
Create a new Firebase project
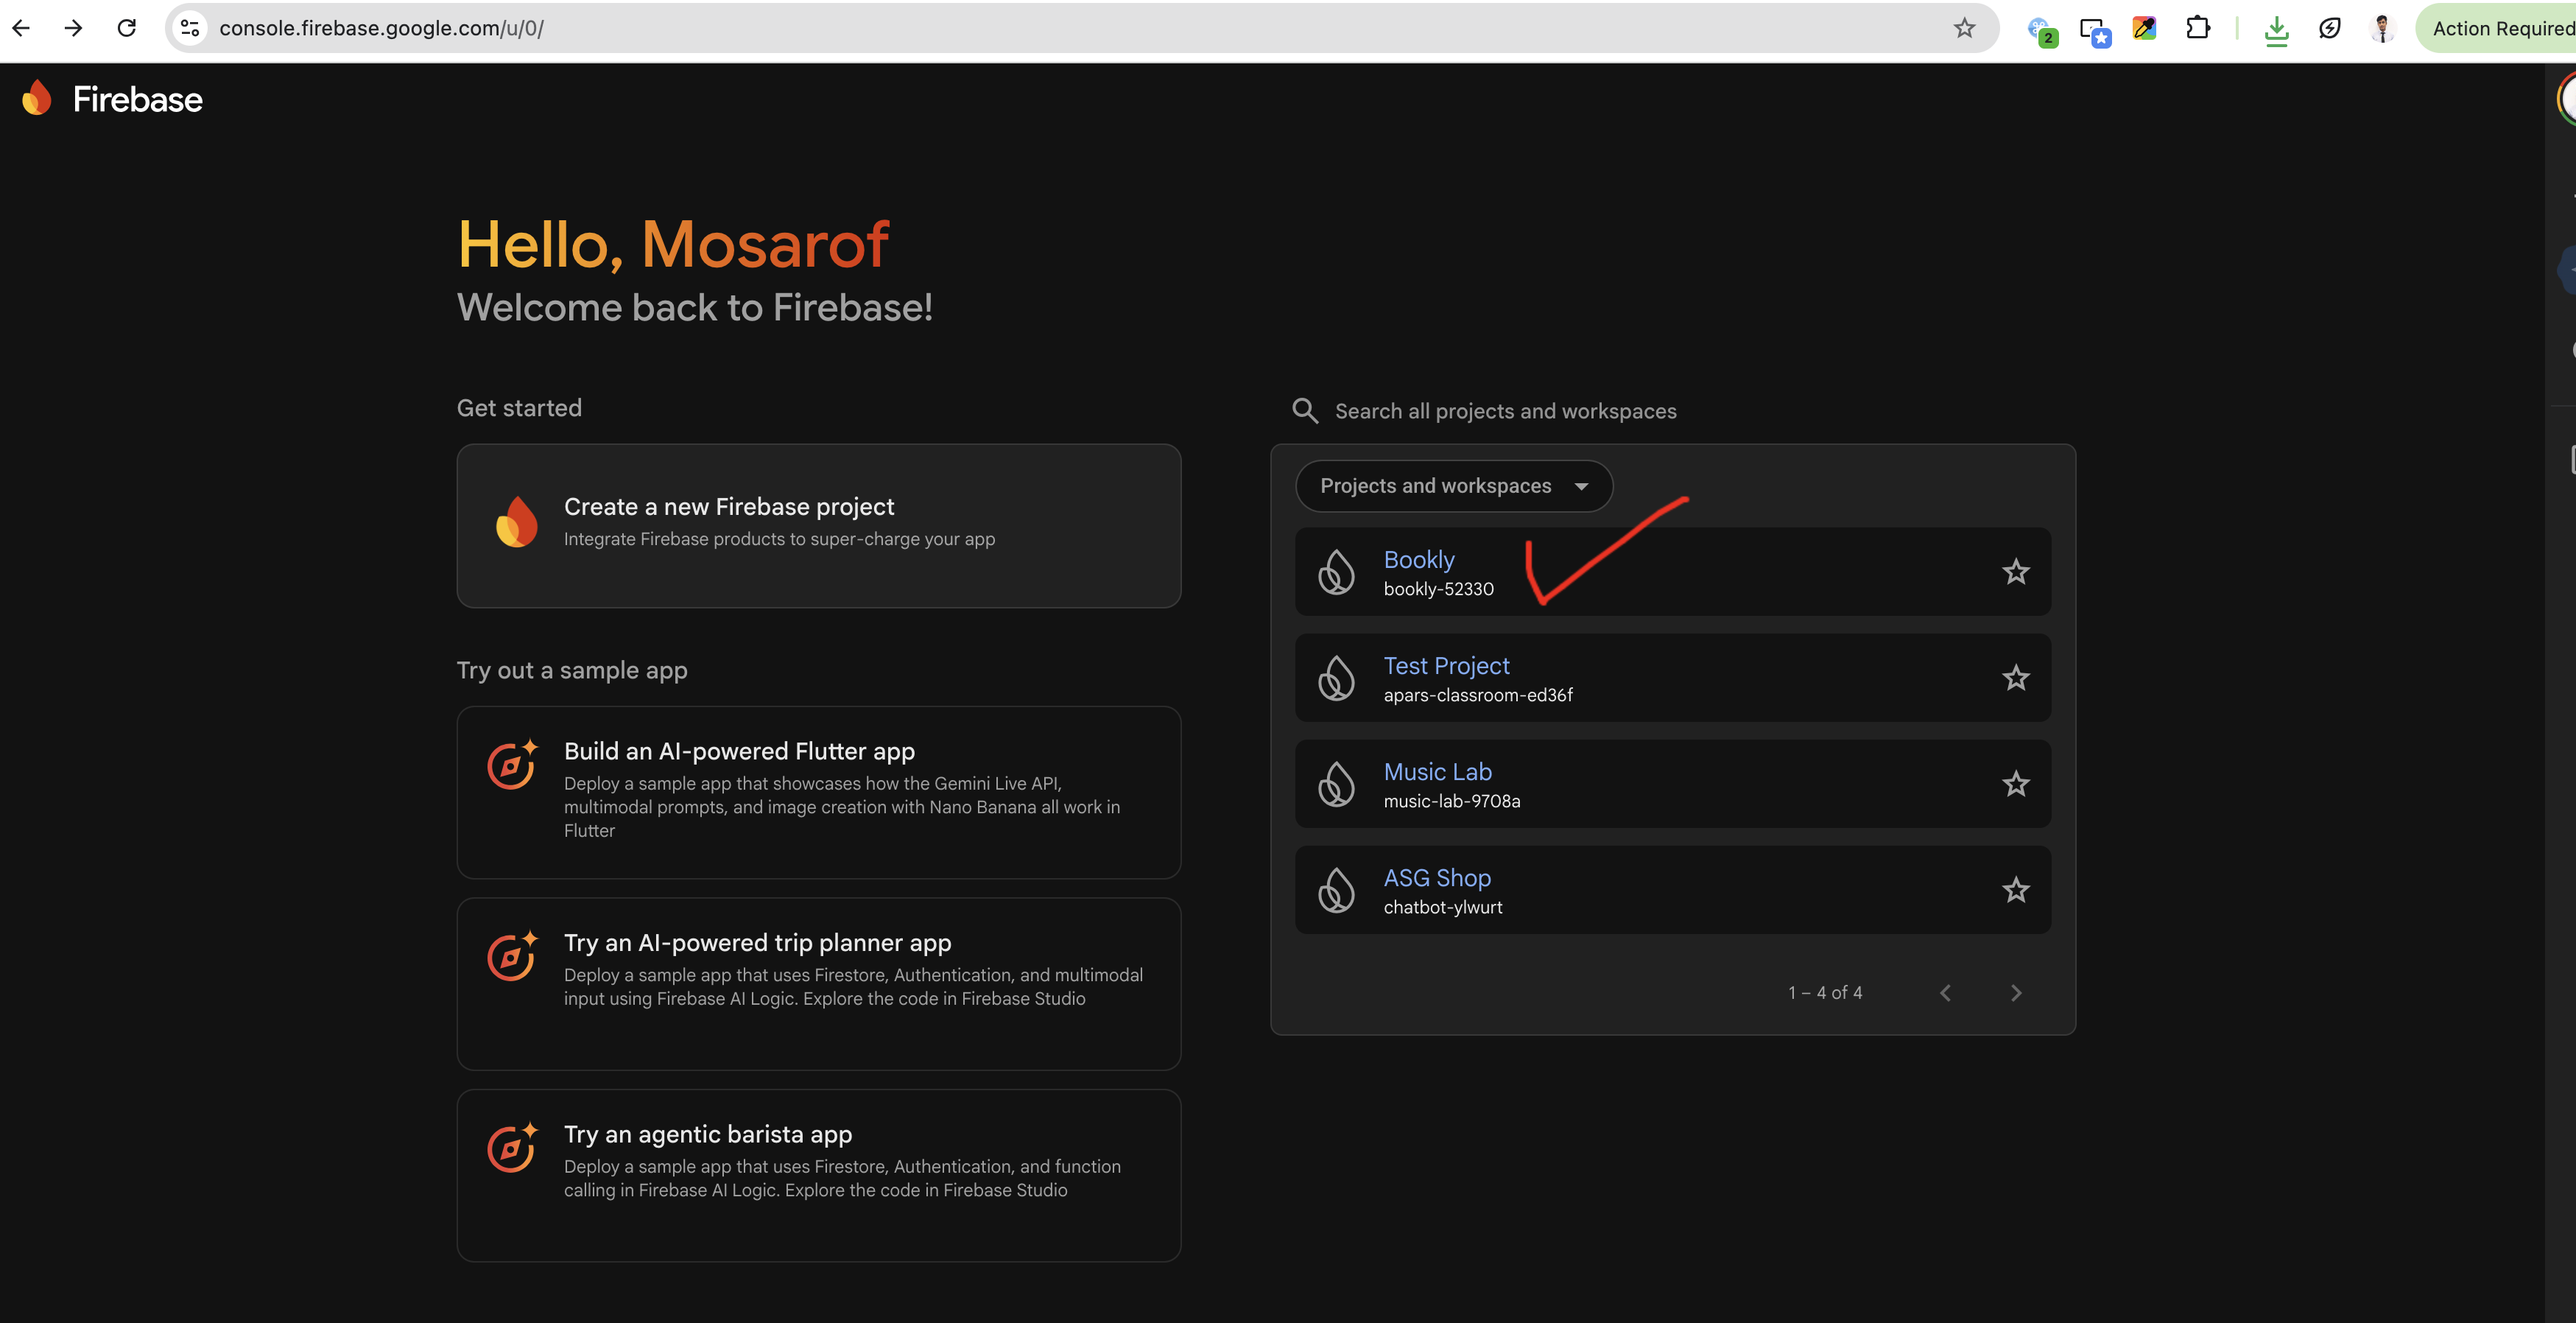click(818, 526)
